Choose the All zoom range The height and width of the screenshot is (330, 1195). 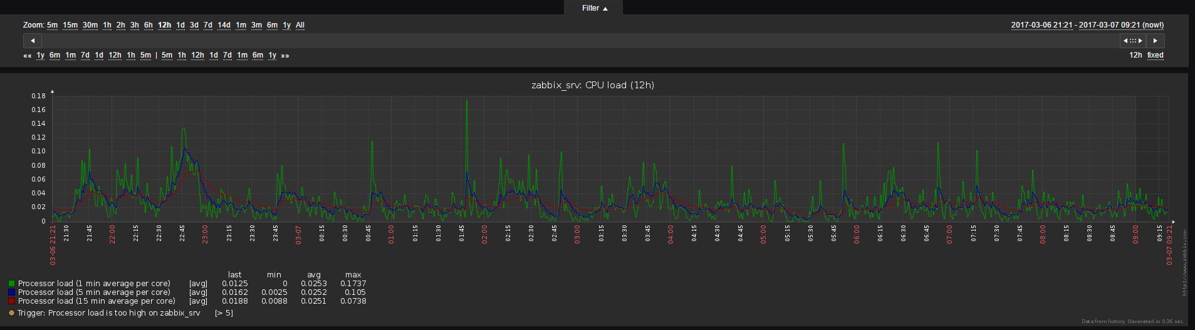click(x=300, y=25)
